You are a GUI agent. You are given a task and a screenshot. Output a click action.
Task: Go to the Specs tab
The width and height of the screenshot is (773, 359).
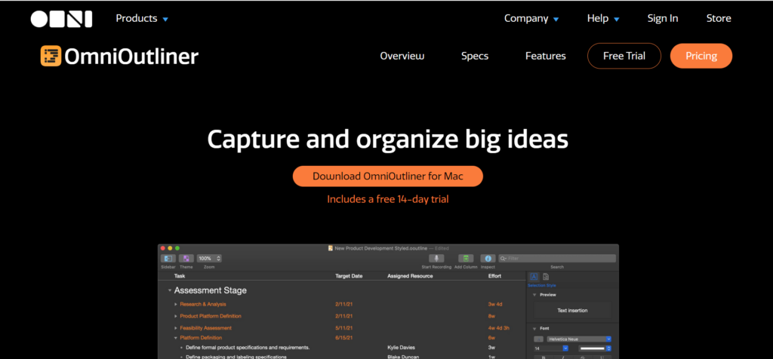(475, 56)
